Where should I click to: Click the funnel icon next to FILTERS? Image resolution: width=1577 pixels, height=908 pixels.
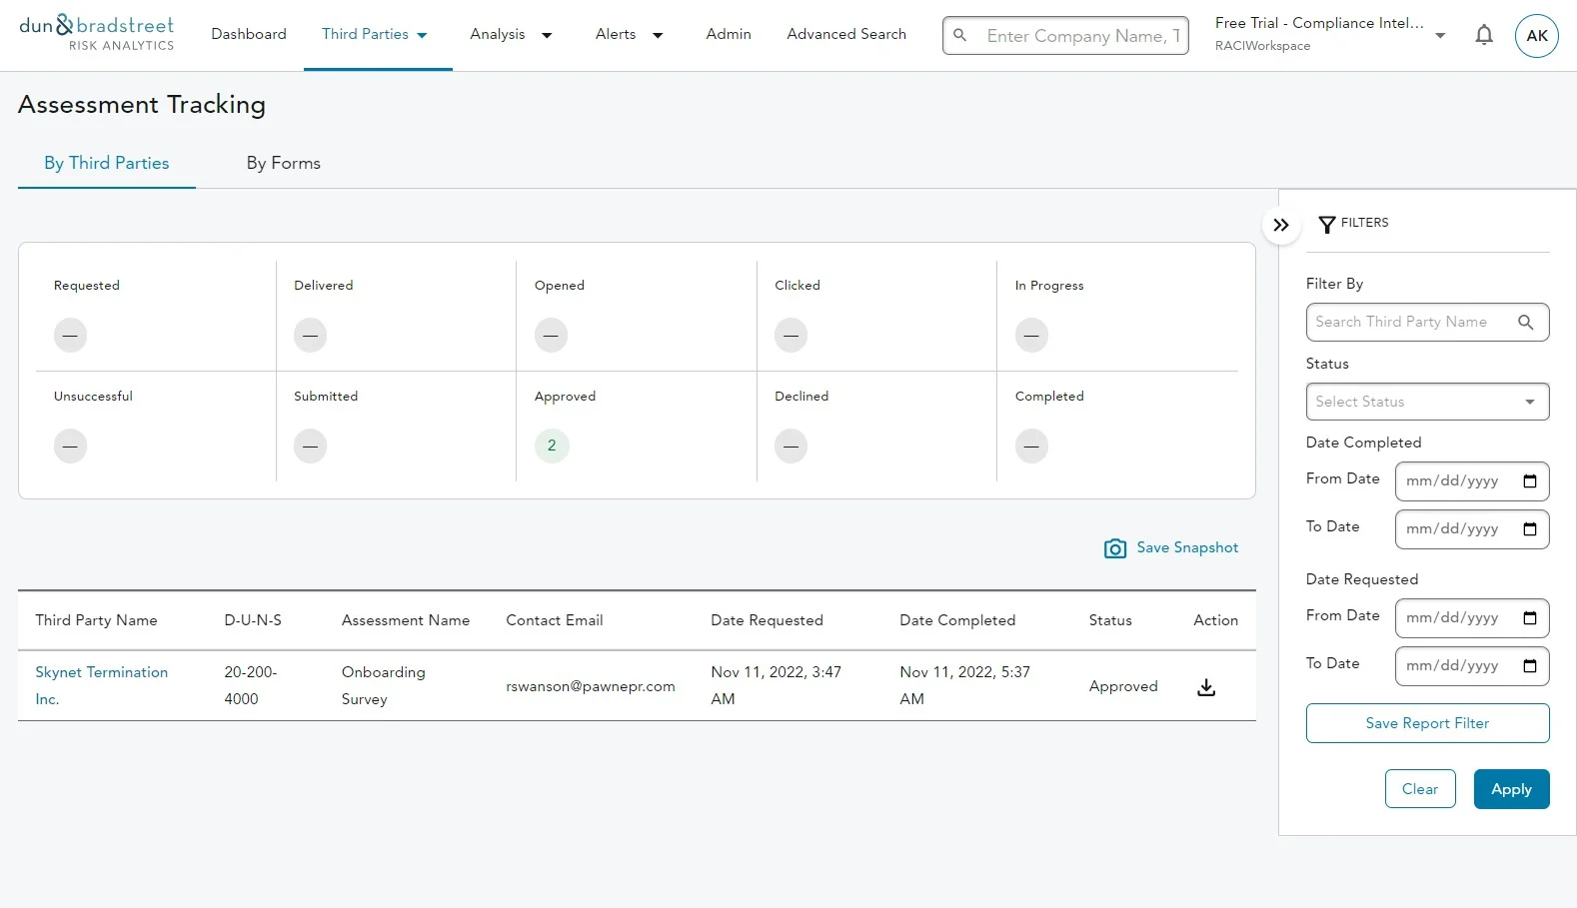[1327, 225]
